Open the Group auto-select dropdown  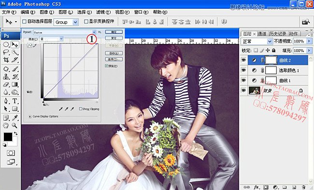pos(75,22)
